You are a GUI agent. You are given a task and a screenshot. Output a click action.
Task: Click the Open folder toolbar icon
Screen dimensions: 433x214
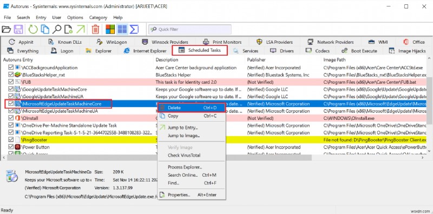coord(6,29)
